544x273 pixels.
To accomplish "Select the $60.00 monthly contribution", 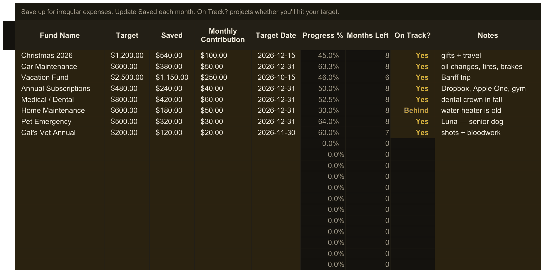I will pyautogui.click(x=223, y=100).
